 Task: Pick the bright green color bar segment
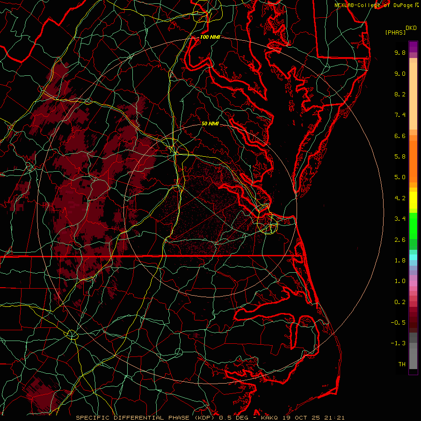point(413,225)
